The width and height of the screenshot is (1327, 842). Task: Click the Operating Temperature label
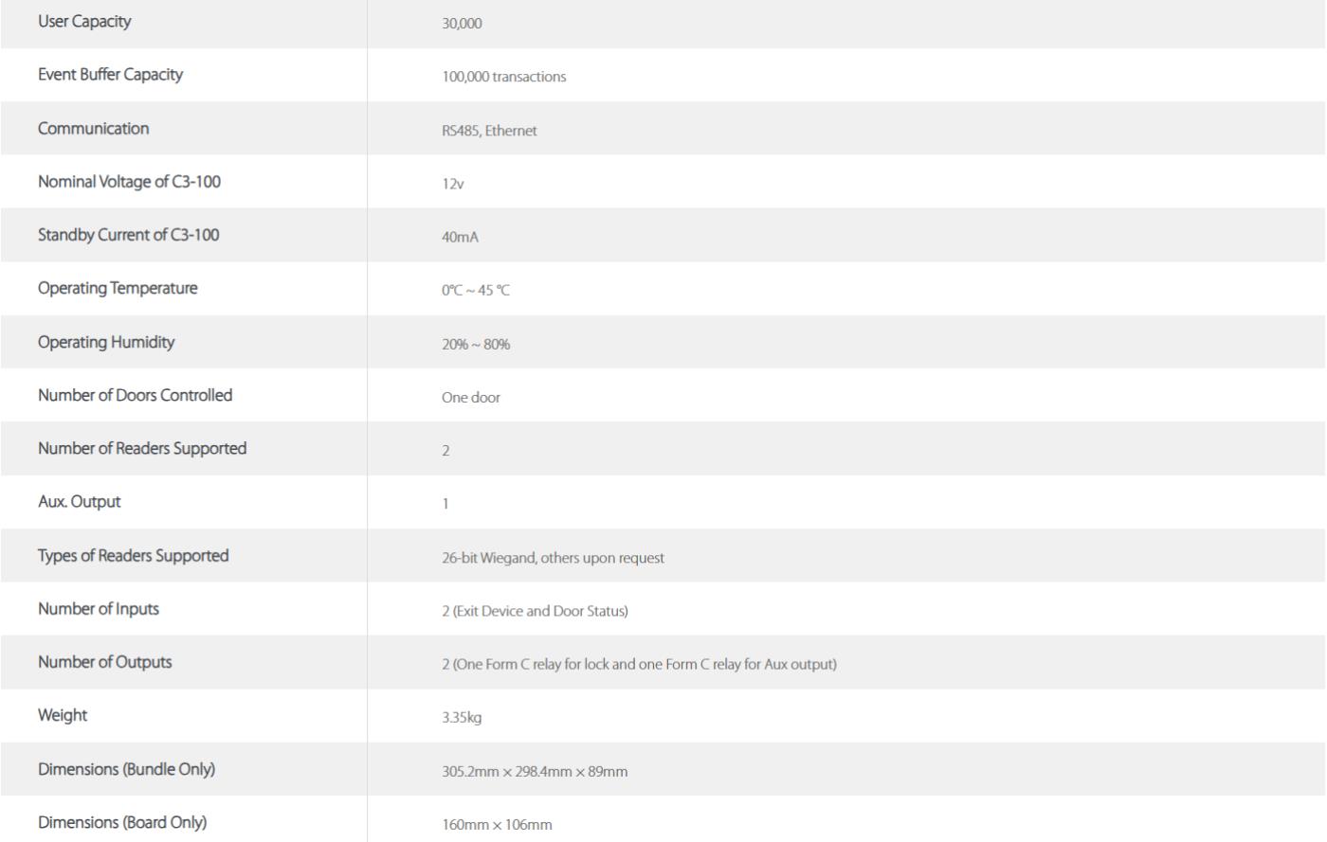coord(118,288)
